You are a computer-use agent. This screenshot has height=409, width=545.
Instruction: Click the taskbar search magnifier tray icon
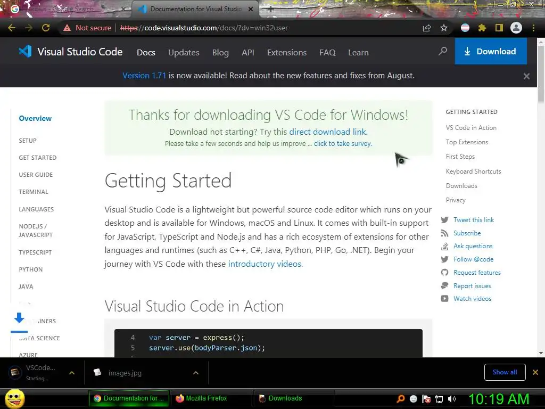pyautogui.click(x=401, y=399)
